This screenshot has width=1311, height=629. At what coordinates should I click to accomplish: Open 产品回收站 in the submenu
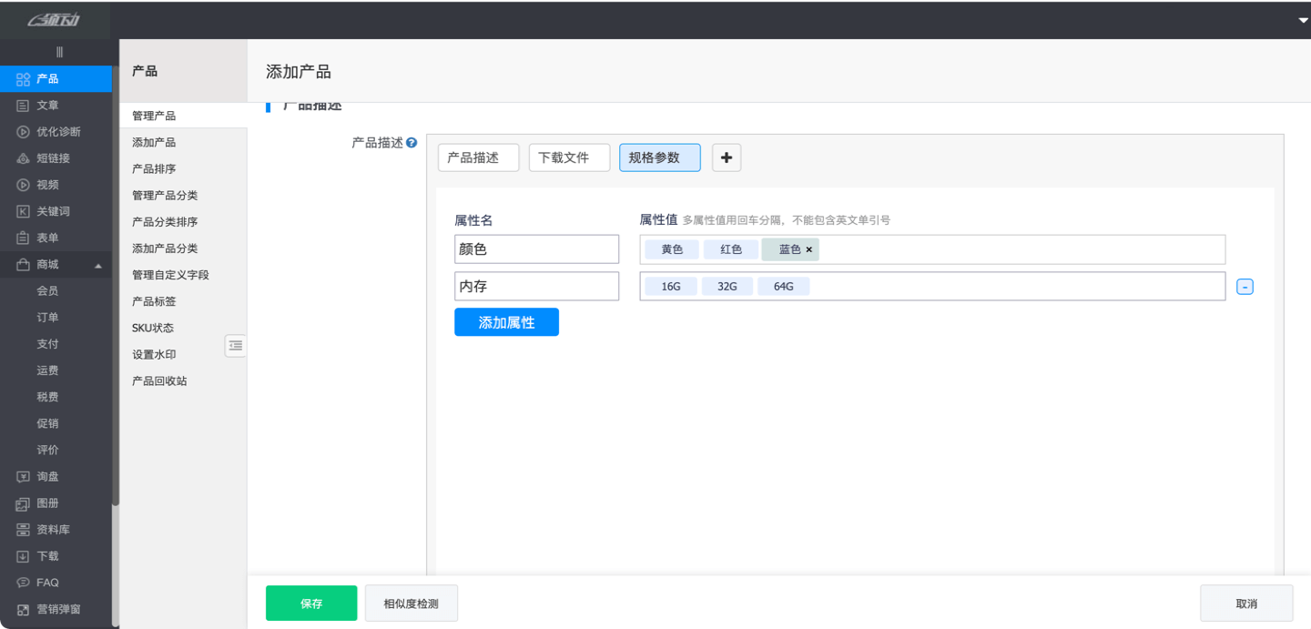[159, 380]
